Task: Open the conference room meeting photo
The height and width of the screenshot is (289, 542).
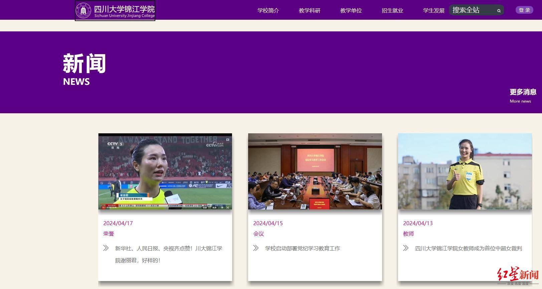Action: coord(315,171)
